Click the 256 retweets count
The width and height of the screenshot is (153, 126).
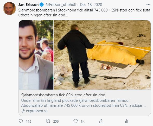click(56, 121)
